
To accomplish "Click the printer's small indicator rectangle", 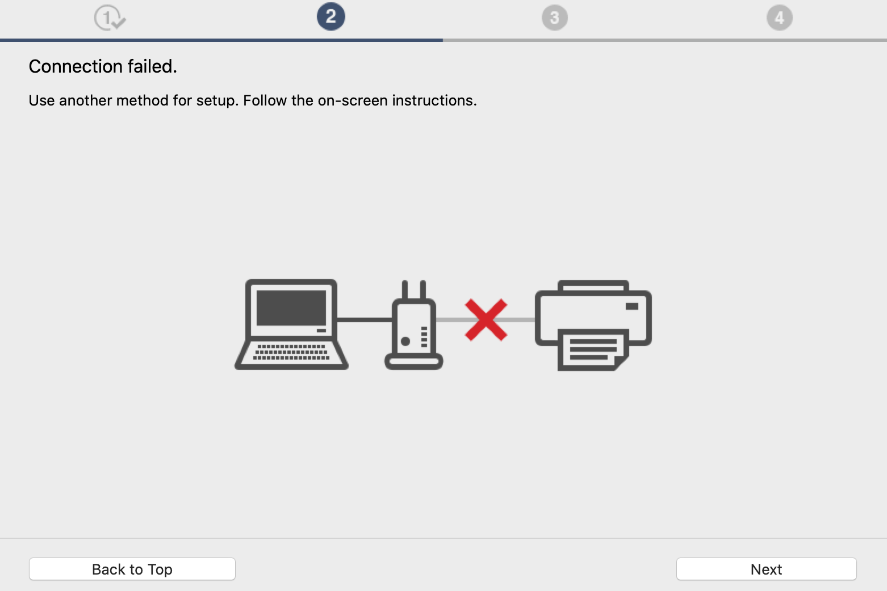I will (x=632, y=306).
